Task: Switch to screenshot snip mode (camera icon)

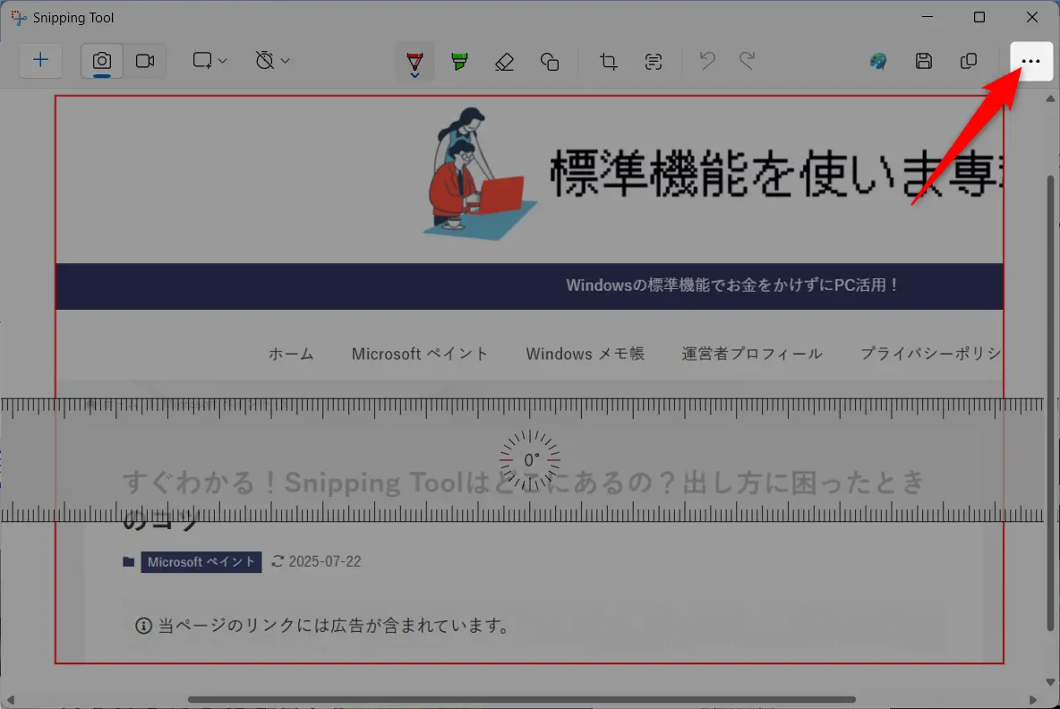Action: 102,61
